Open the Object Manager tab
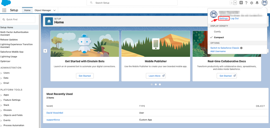Image resolution: width=270 pixels, height=128 pixels. pyautogui.click(x=43, y=10)
